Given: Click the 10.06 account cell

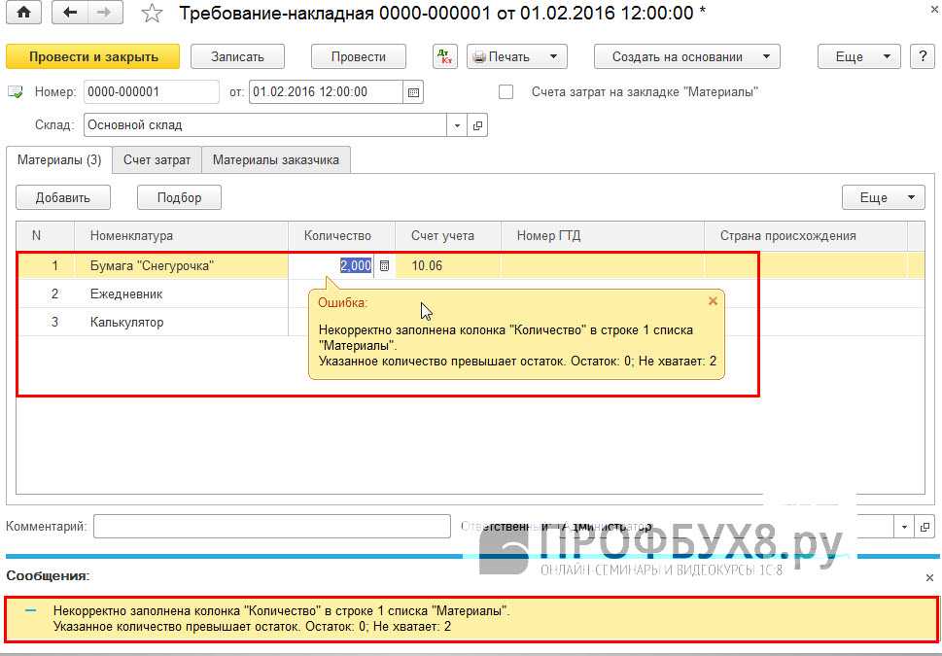Looking at the screenshot, I should coord(448,266).
